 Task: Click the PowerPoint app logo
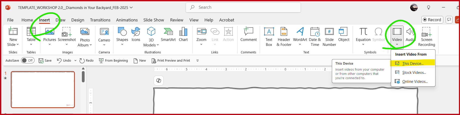click(8, 7)
